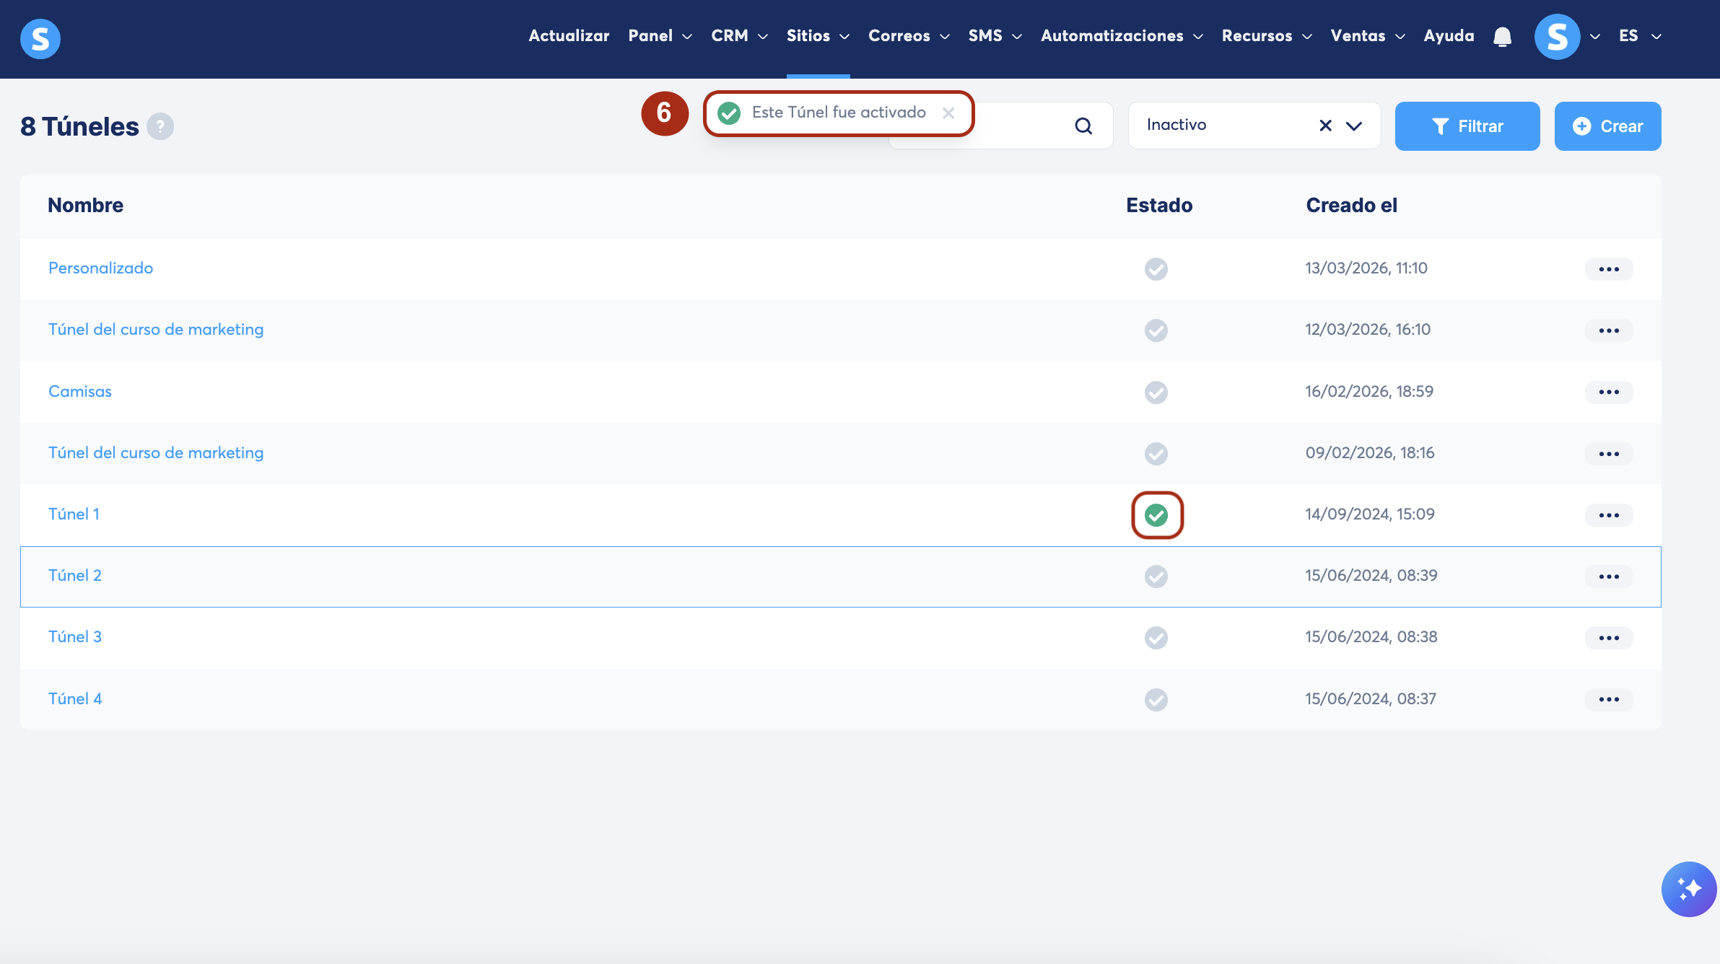The image size is (1720, 964).
Task: Open three-dot menu for Camisas row
Action: click(1608, 392)
